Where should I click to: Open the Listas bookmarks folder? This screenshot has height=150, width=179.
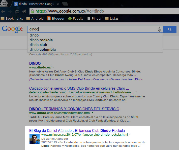[112, 18]
